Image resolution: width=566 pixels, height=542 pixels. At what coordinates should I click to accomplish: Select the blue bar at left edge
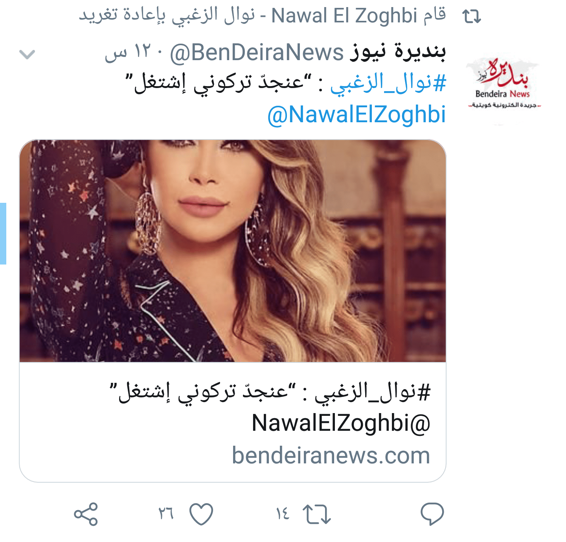pos(3,233)
